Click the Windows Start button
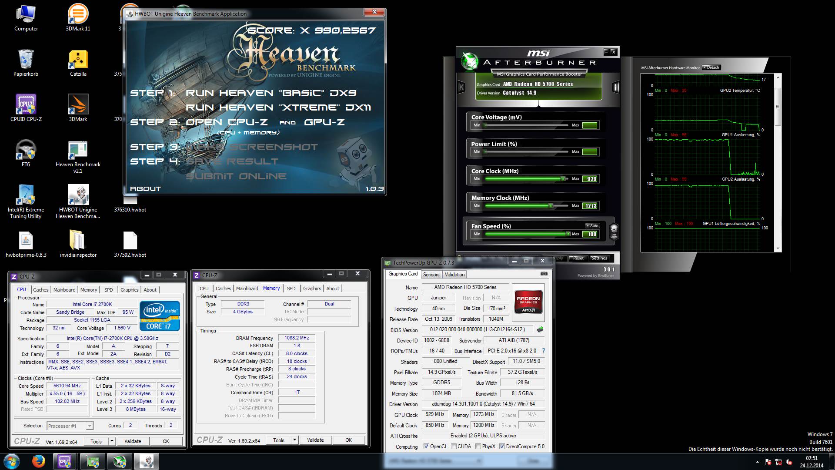This screenshot has width=835, height=470. click(12, 461)
